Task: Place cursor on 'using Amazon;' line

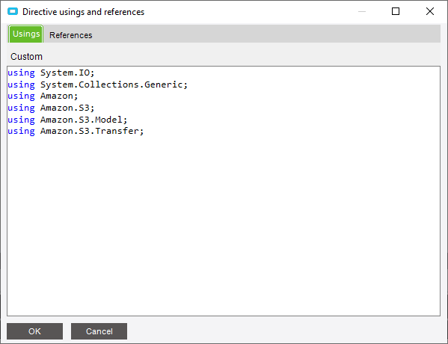Action: 43,96
